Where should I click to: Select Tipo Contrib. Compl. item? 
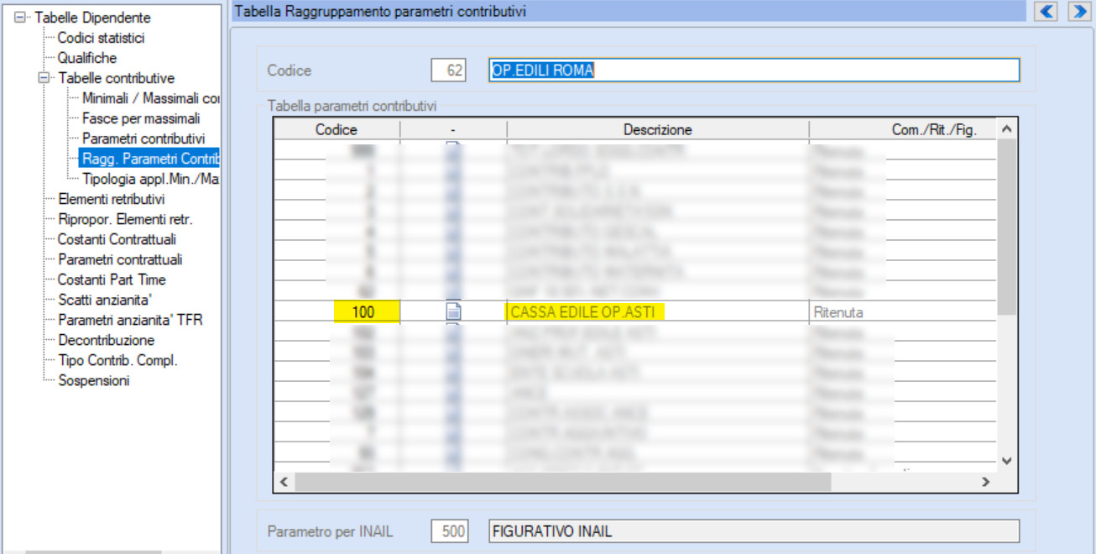[x=117, y=360]
